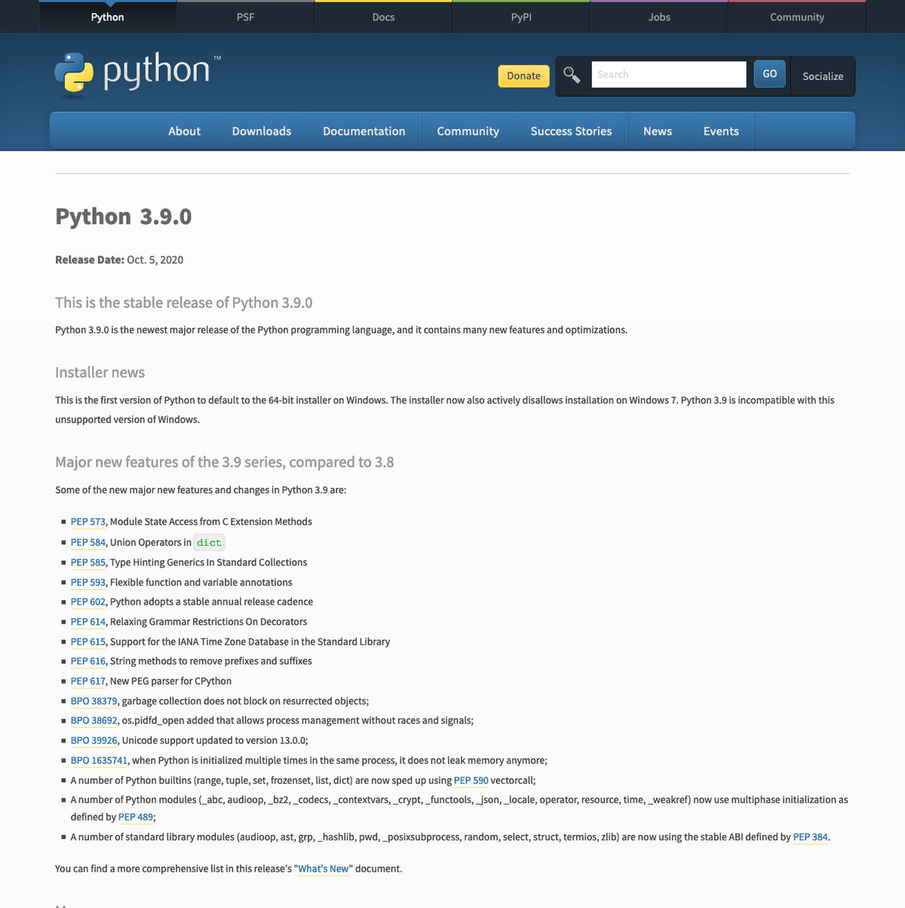Click the 'Major new features' heading
Viewport: 905px width, 908px height.
[x=224, y=462]
